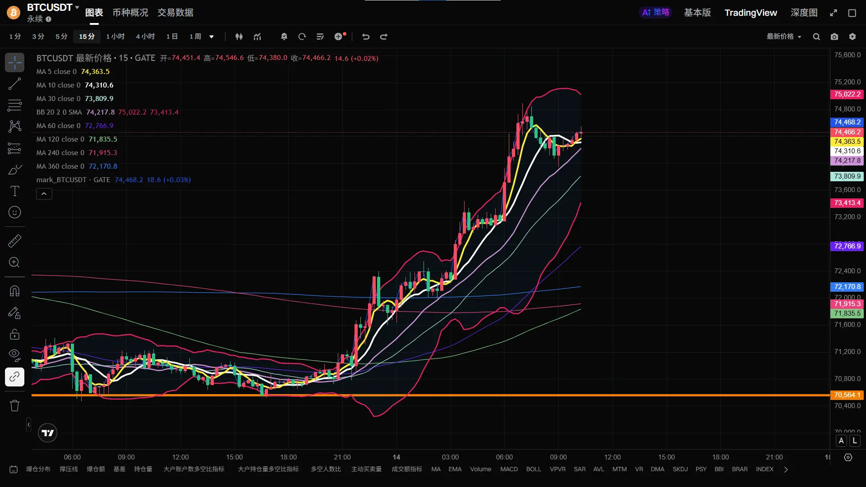Open the 最新价格 price type dropdown
The height and width of the screenshot is (487, 866).
(x=784, y=37)
